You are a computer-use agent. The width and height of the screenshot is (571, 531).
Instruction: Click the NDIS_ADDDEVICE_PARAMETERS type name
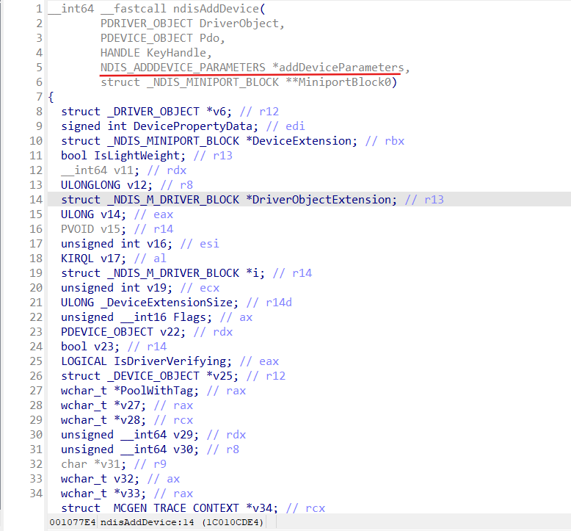click(183, 68)
